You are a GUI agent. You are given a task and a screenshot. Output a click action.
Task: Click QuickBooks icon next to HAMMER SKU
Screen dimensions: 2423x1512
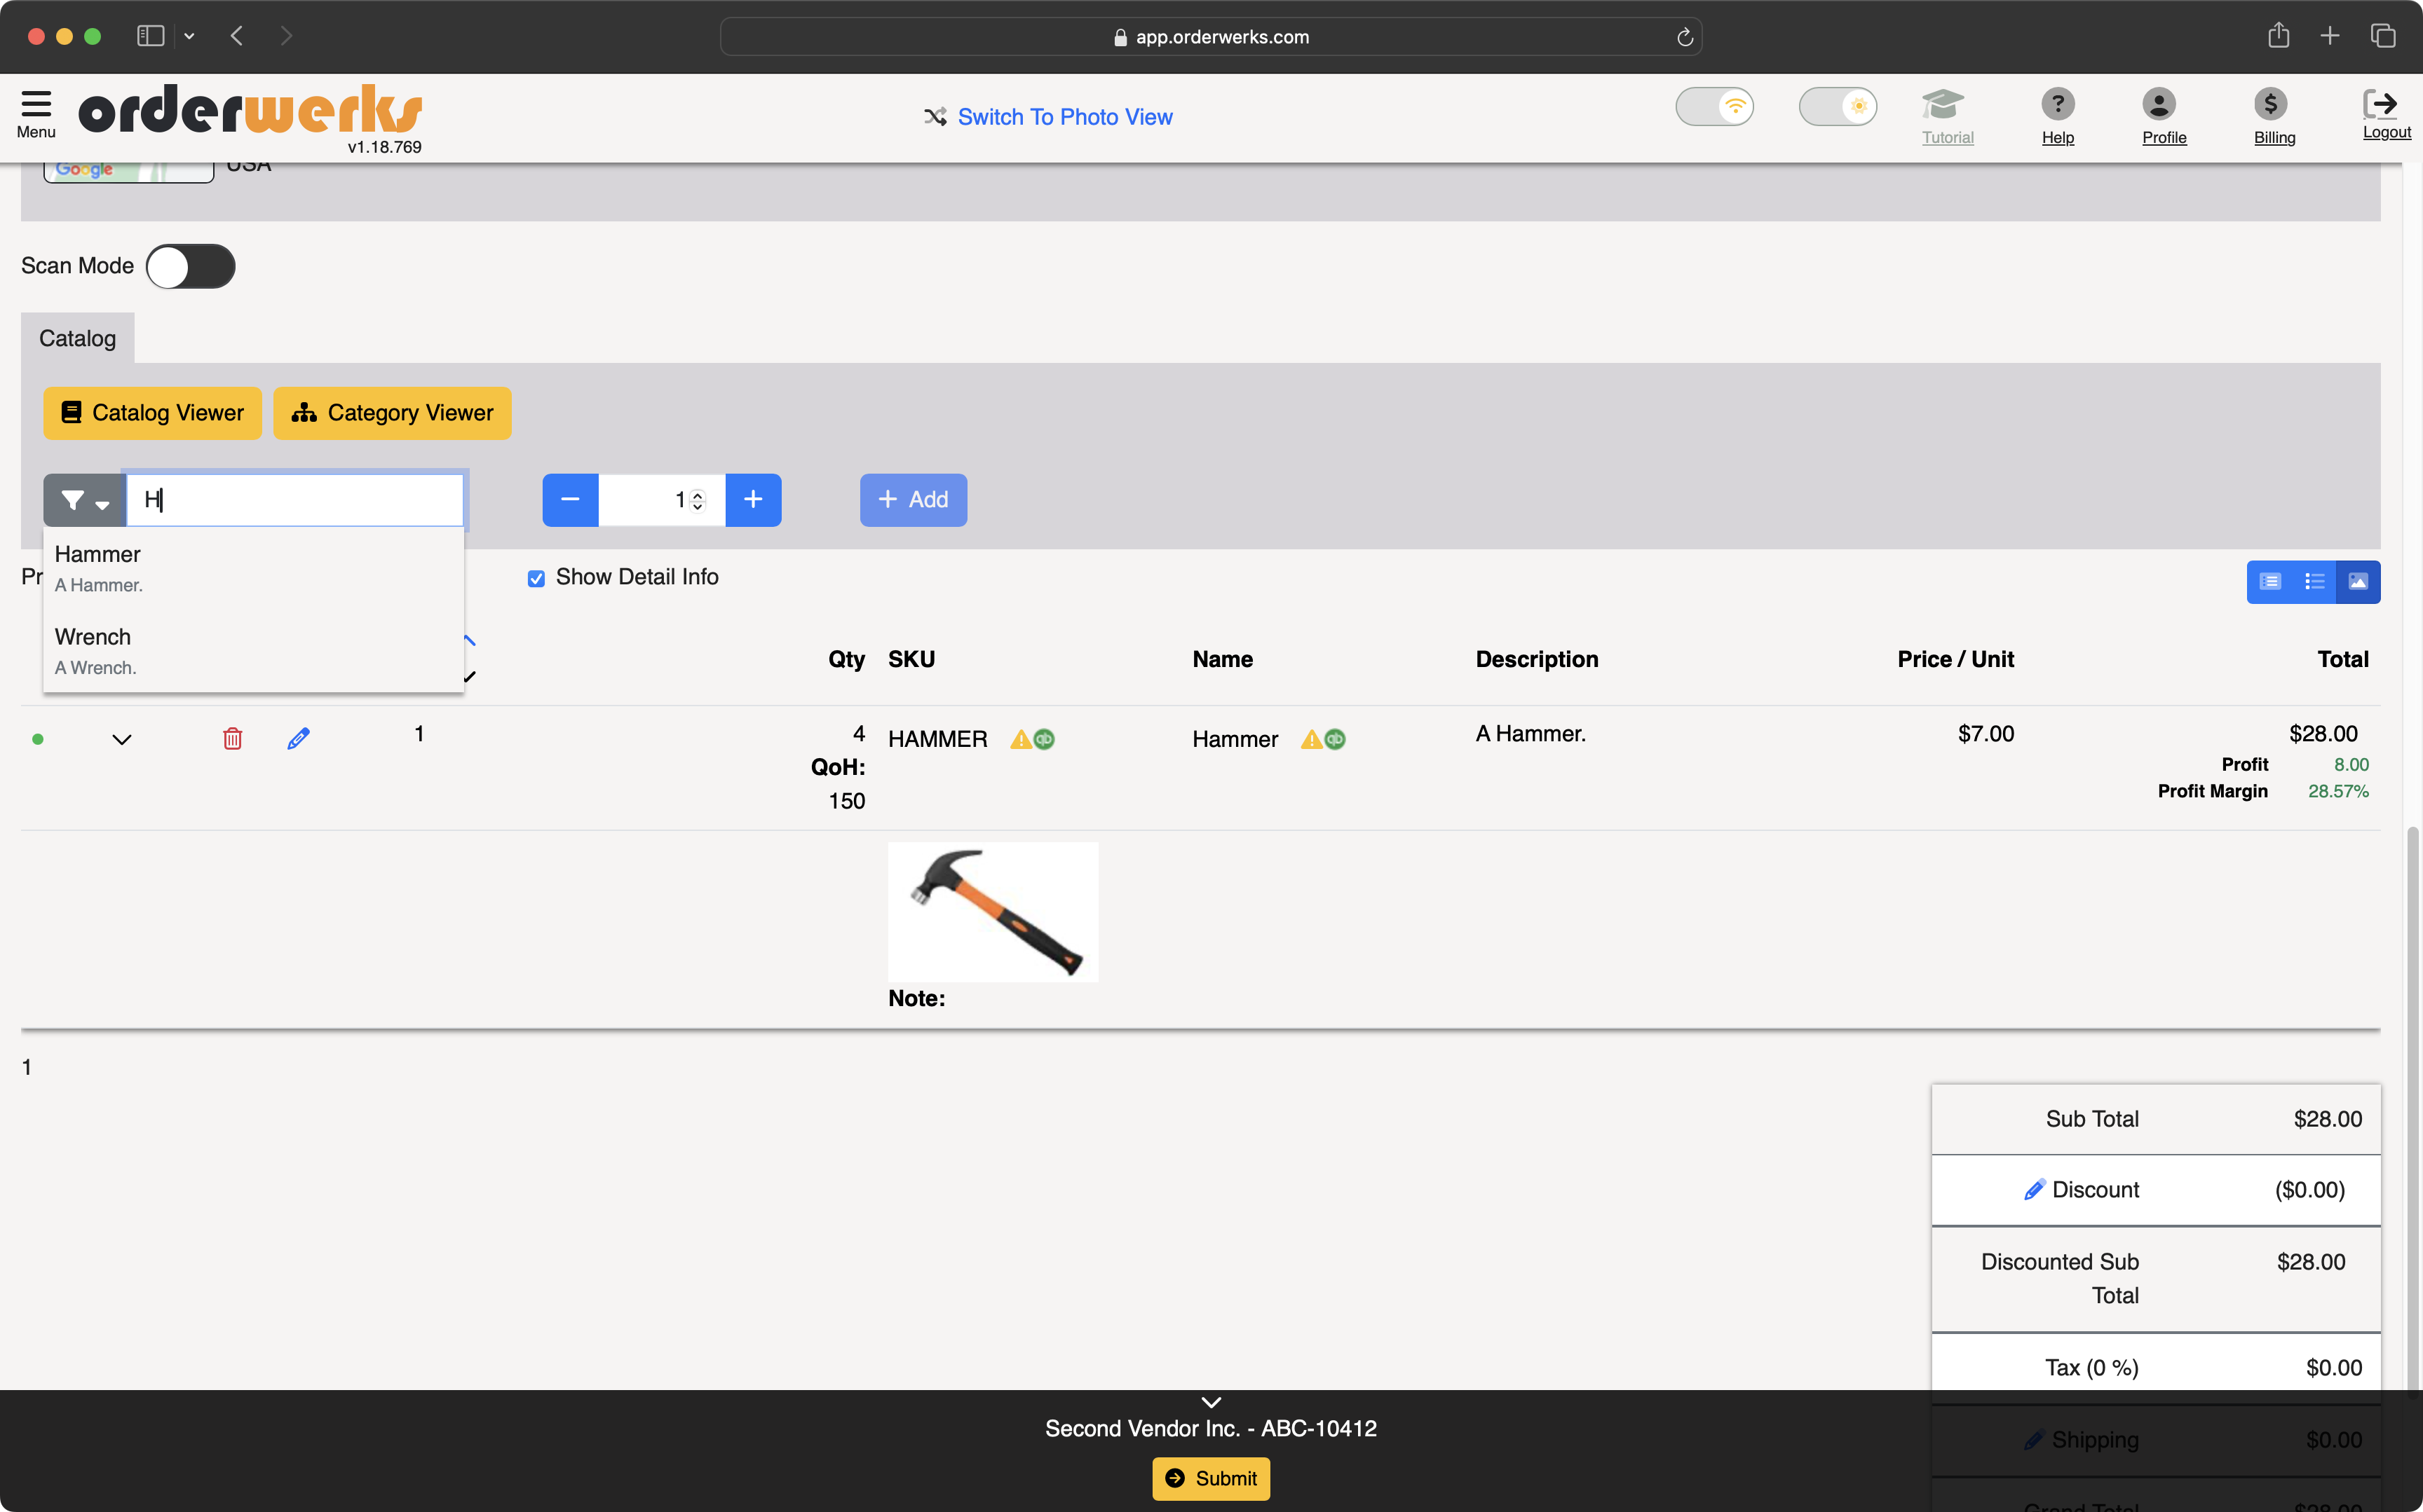click(x=1045, y=740)
